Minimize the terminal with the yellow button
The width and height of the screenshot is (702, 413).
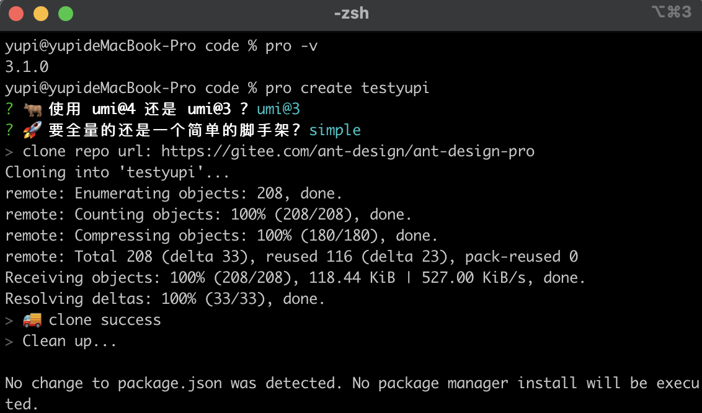[41, 13]
